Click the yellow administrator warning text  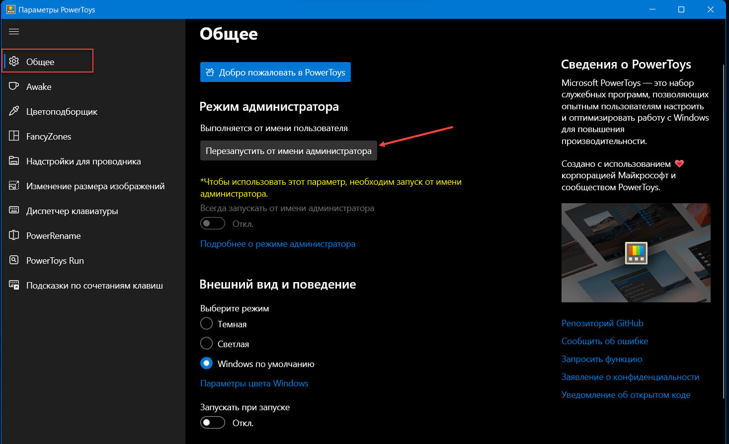click(331, 188)
